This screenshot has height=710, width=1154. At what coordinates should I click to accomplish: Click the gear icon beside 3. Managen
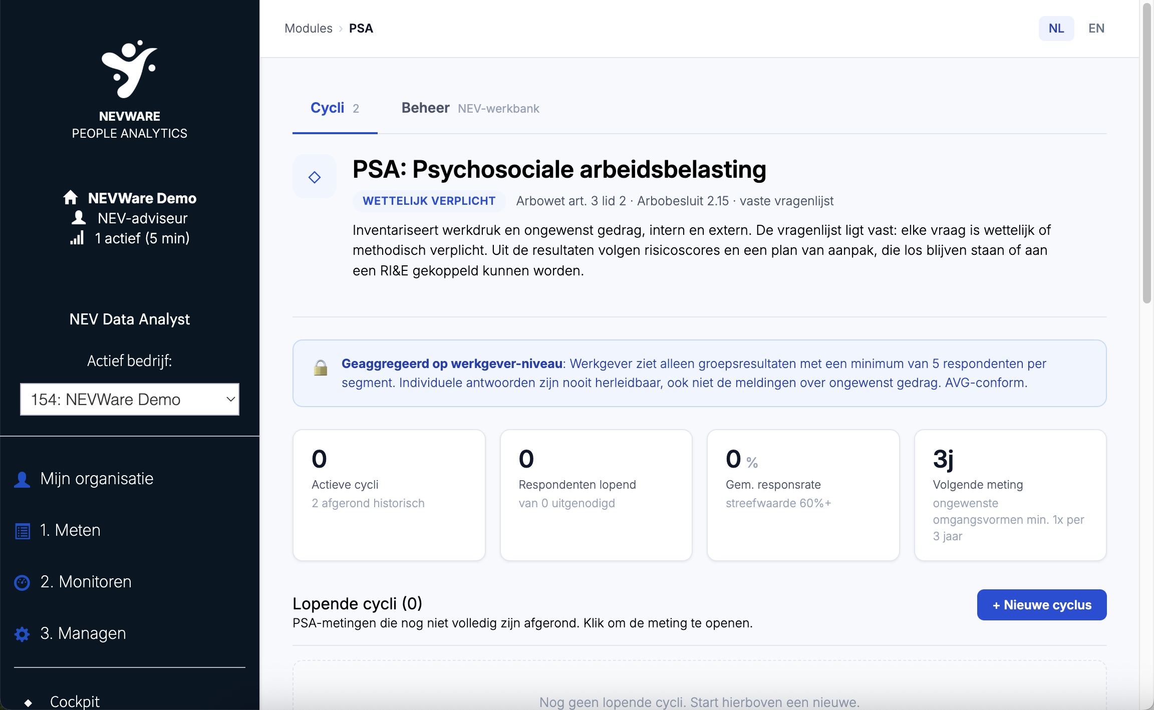pyautogui.click(x=22, y=634)
